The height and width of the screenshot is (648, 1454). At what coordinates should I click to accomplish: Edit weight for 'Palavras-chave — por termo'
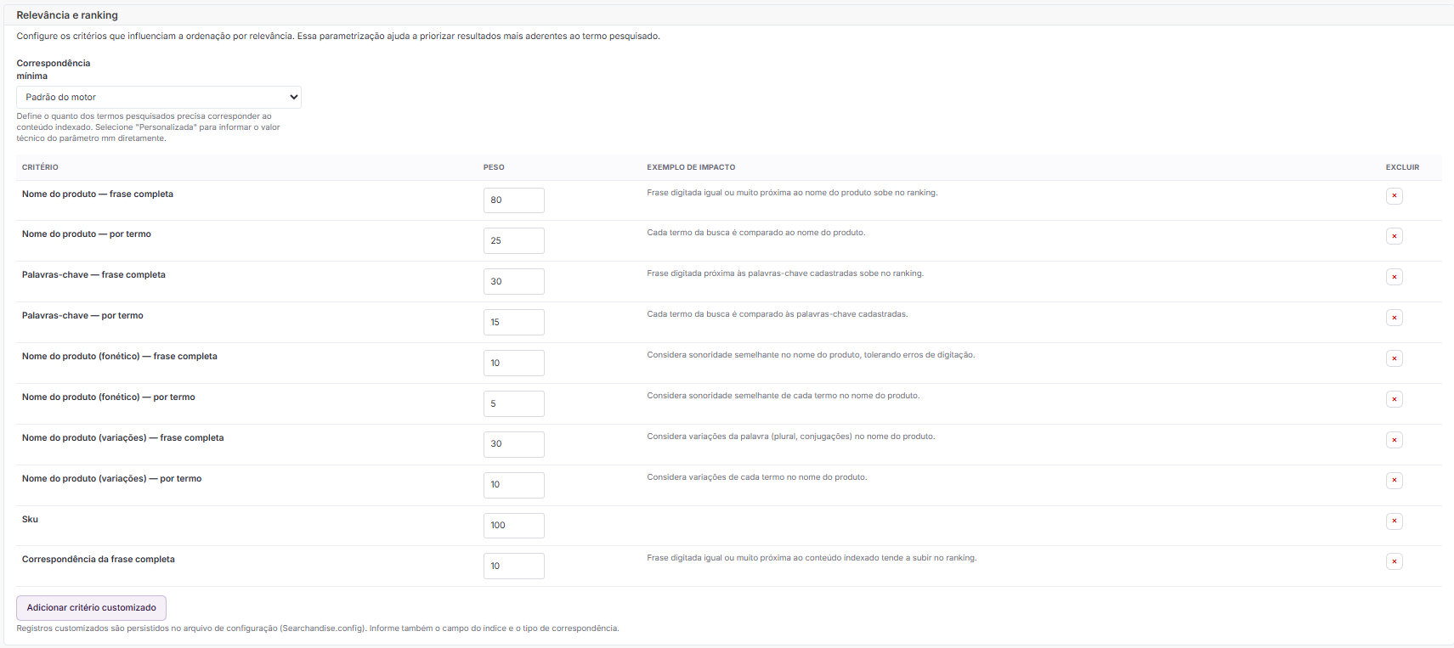pyautogui.click(x=514, y=322)
